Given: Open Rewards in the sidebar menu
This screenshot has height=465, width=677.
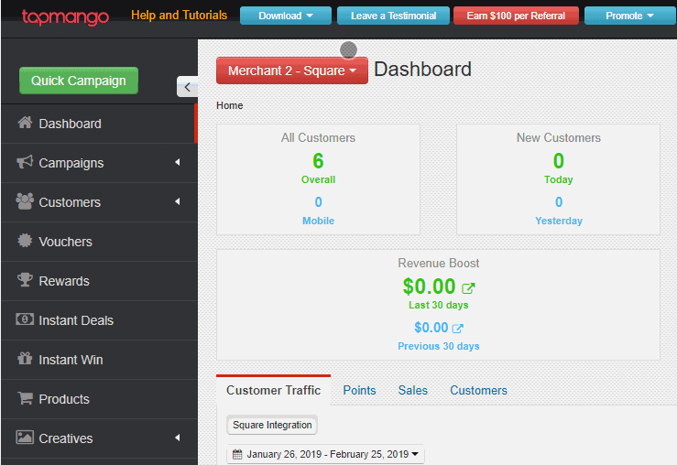Looking at the screenshot, I should [99, 281].
